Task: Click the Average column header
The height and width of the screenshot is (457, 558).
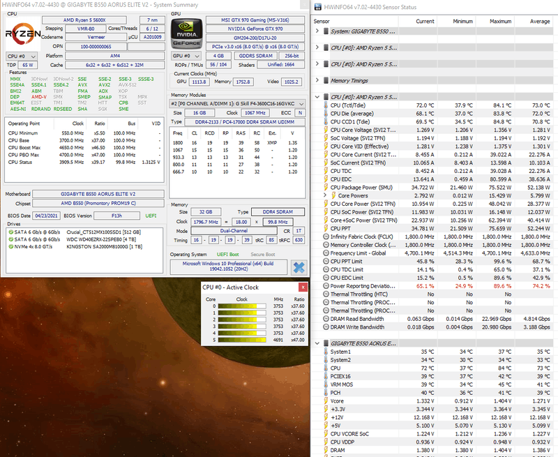Action: coord(540,22)
